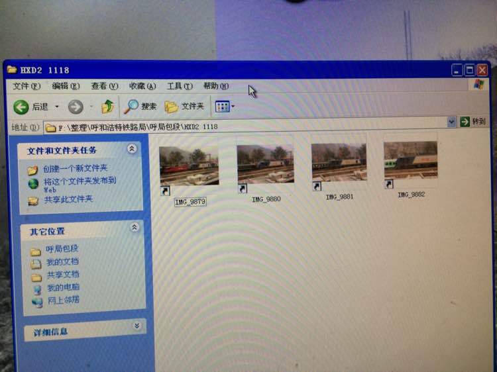This screenshot has width=497, height=372.
Task: Click the grey Forward arrow button
Action: [x=76, y=107]
